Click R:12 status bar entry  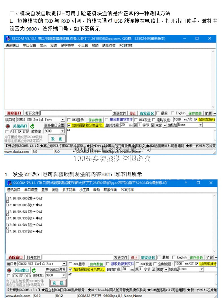tap(59, 296)
